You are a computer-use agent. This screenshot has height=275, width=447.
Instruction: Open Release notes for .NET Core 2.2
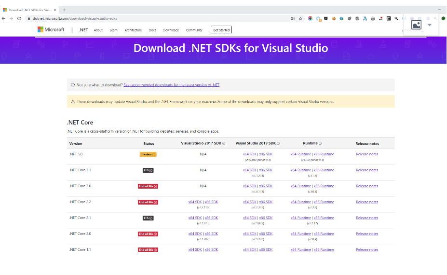(x=367, y=202)
